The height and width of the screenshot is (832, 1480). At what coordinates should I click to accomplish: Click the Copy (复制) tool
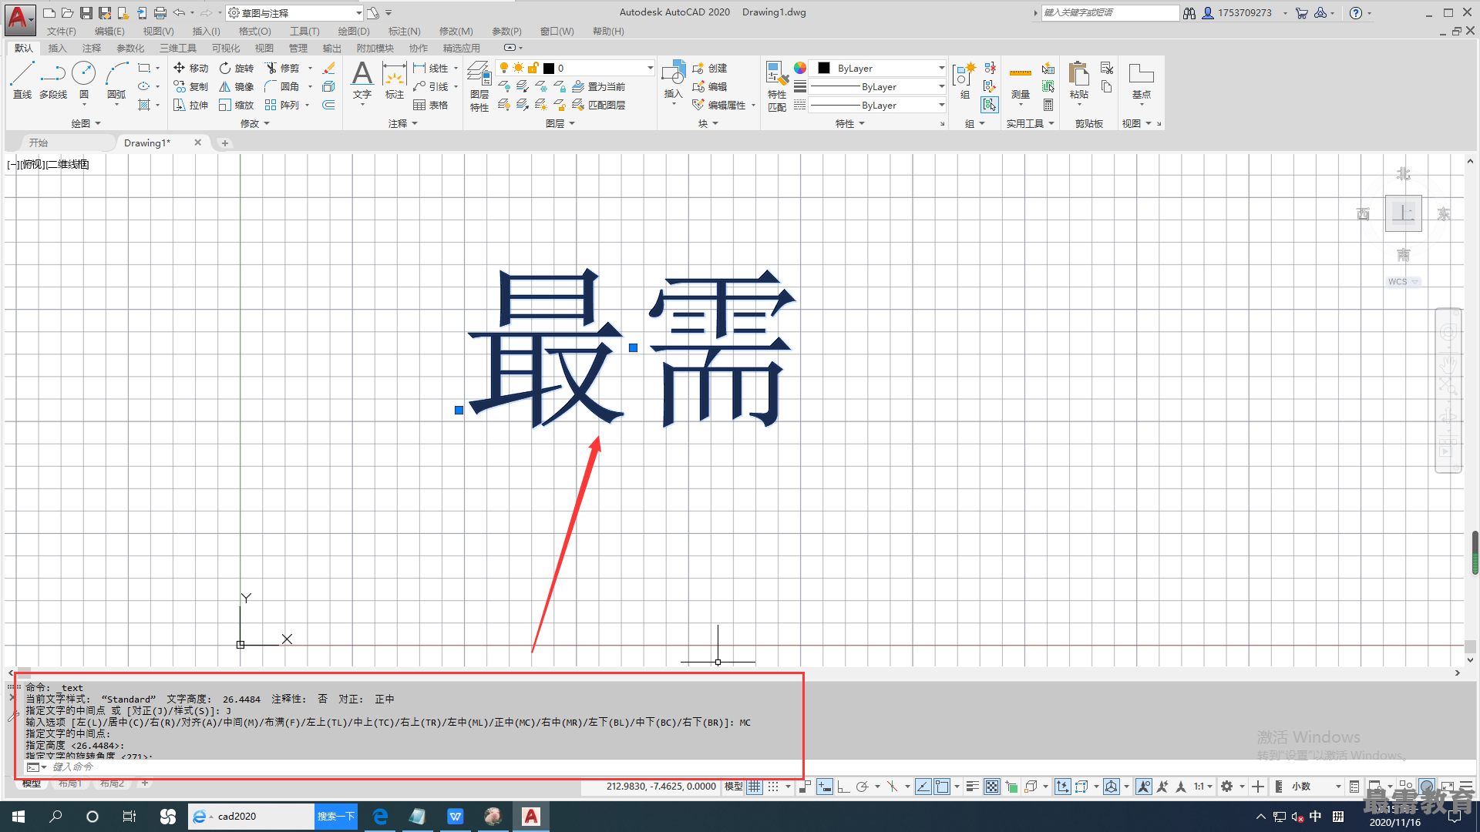pyautogui.click(x=190, y=86)
